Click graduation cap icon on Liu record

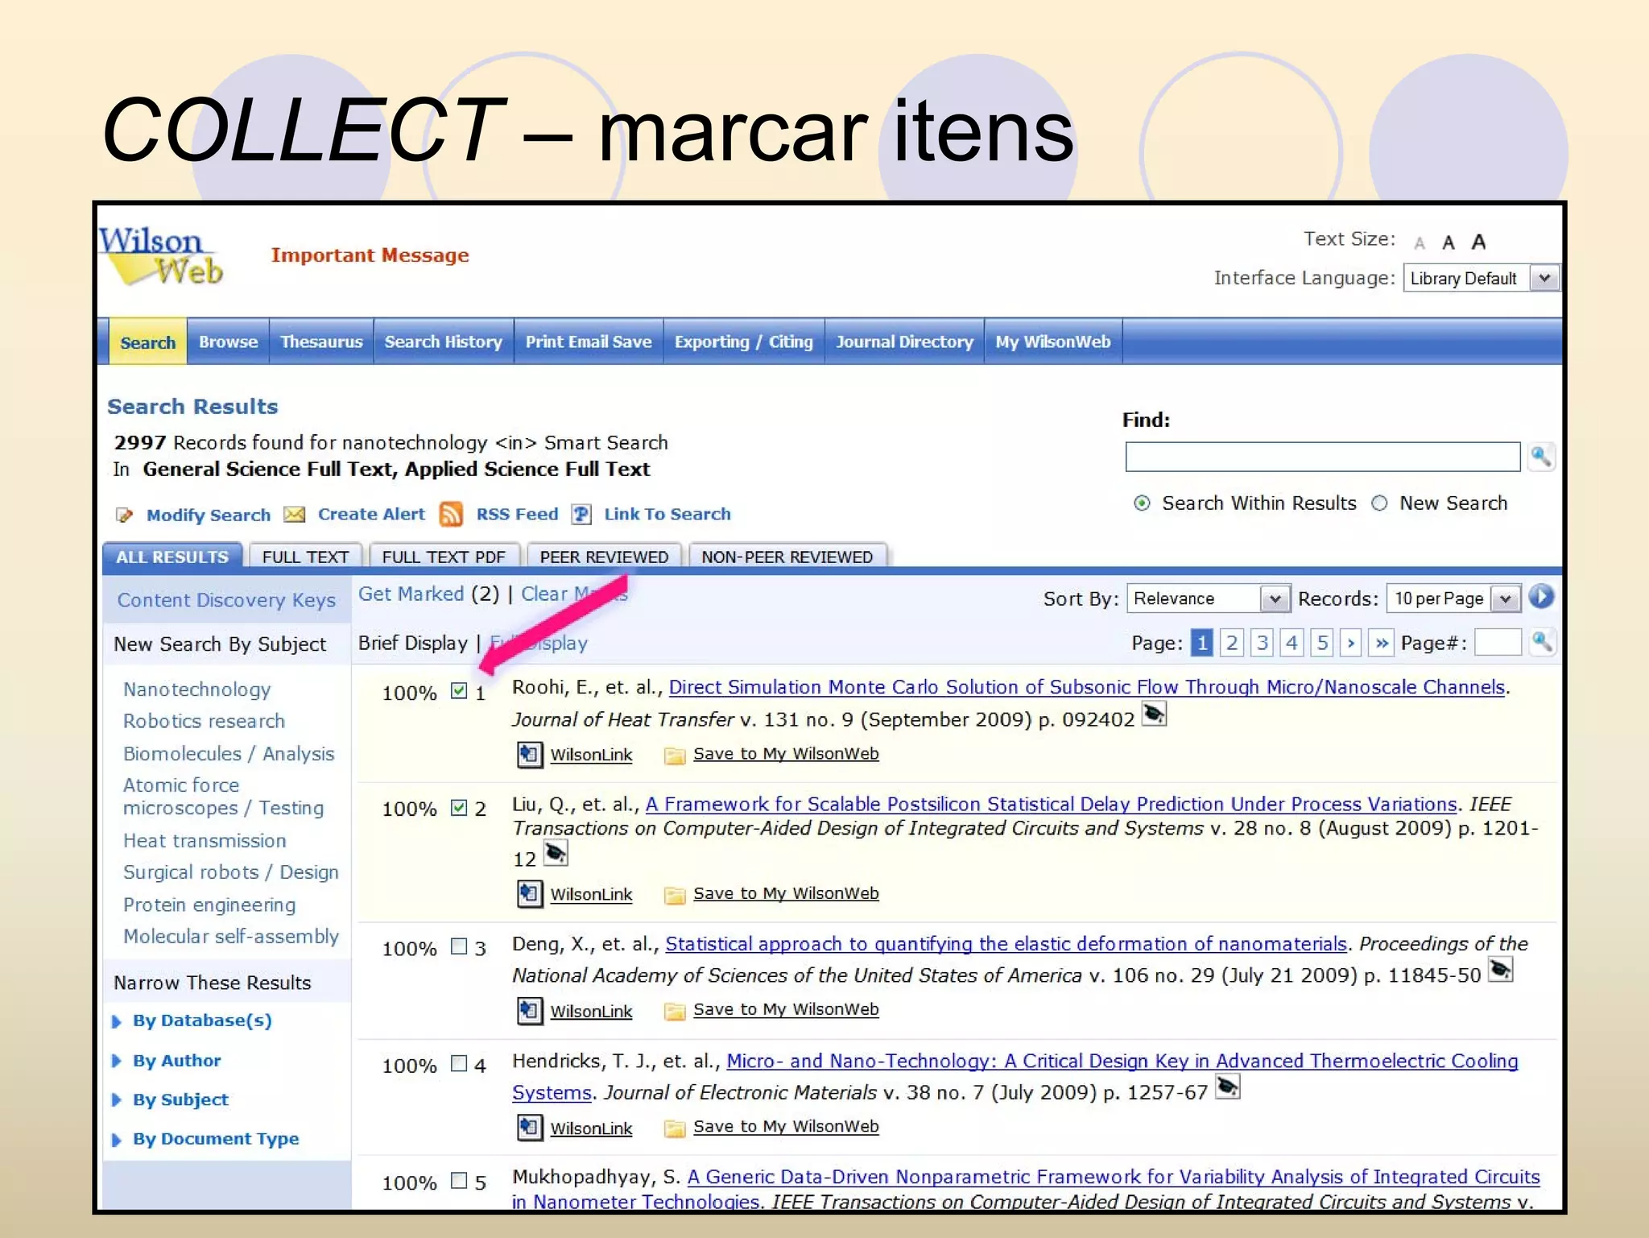click(x=556, y=852)
